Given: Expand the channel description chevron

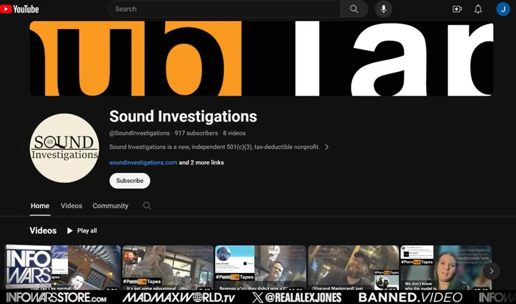Looking at the screenshot, I should click(x=327, y=147).
